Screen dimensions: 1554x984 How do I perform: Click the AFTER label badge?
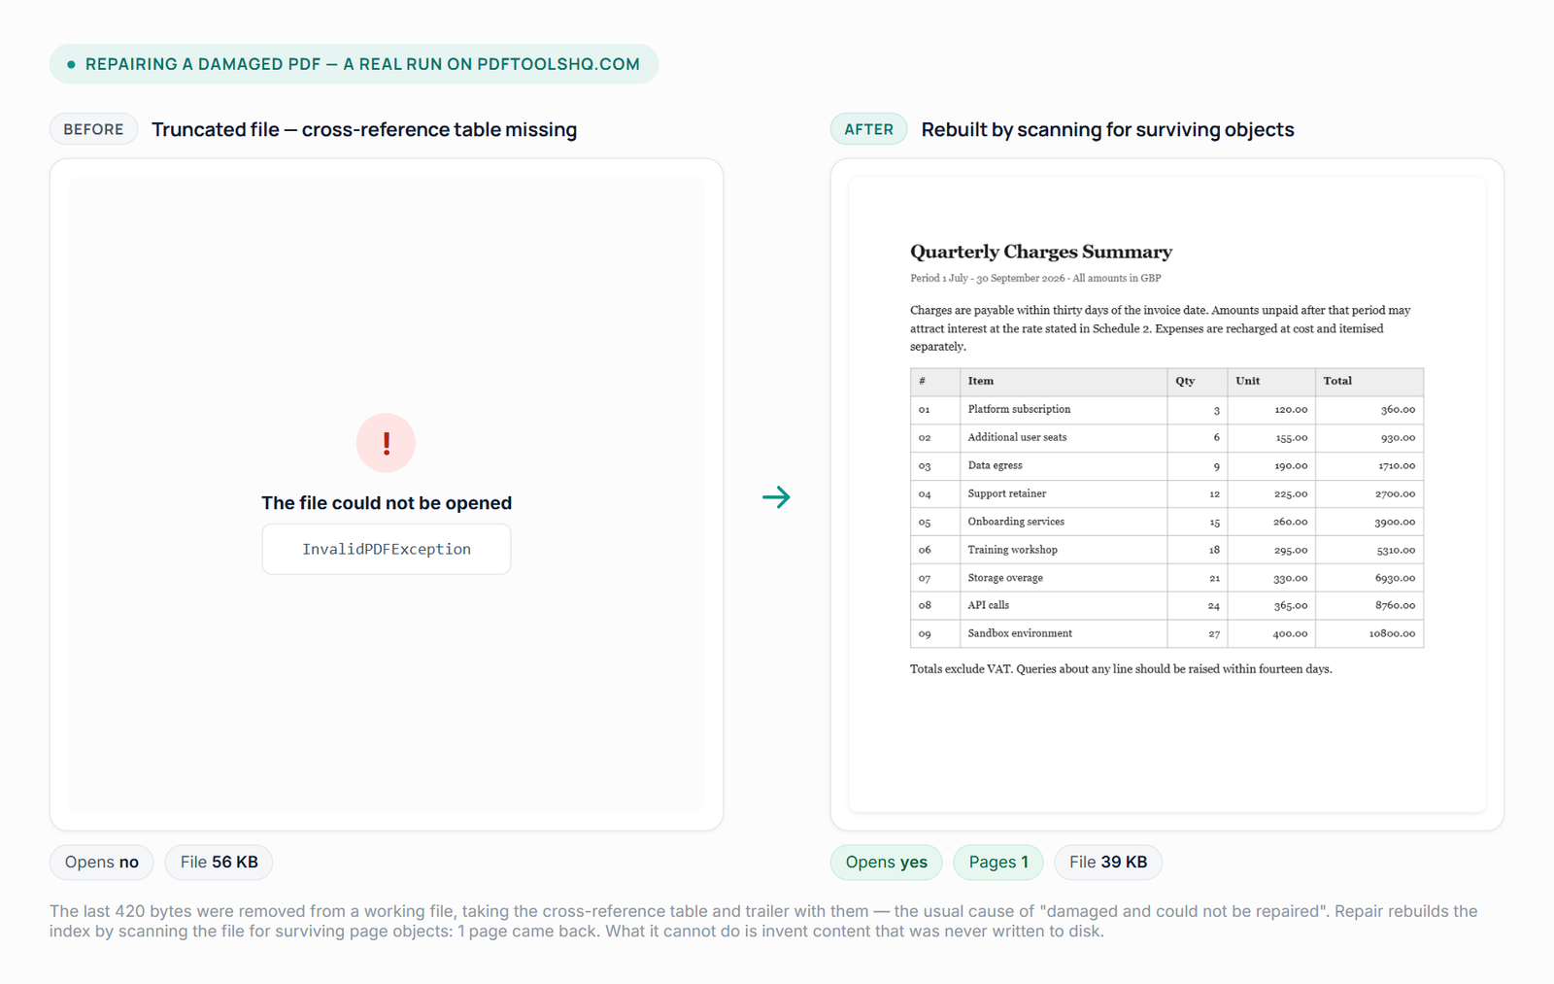(x=868, y=129)
